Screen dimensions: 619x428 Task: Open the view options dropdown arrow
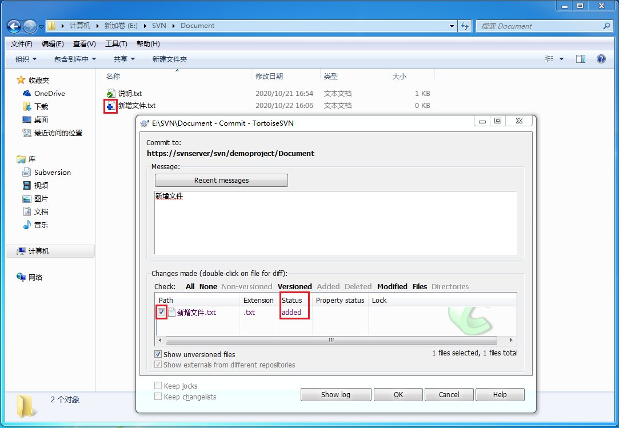pyautogui.click(x=561, y=59)
